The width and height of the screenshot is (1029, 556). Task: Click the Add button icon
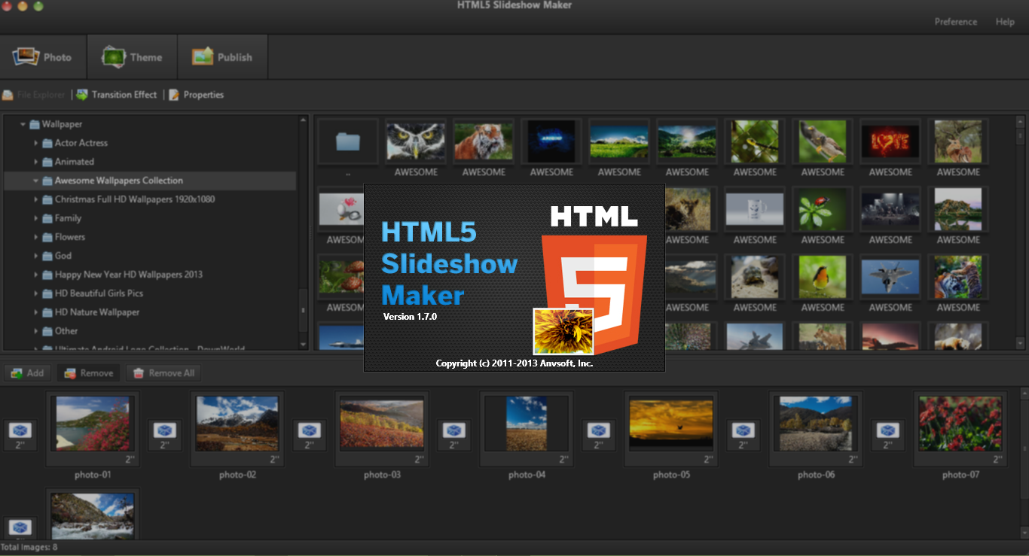pos(17,373)
